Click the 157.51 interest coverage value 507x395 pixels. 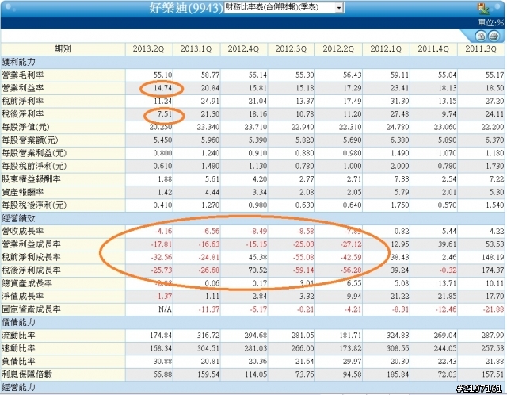(x=493, y=374)
